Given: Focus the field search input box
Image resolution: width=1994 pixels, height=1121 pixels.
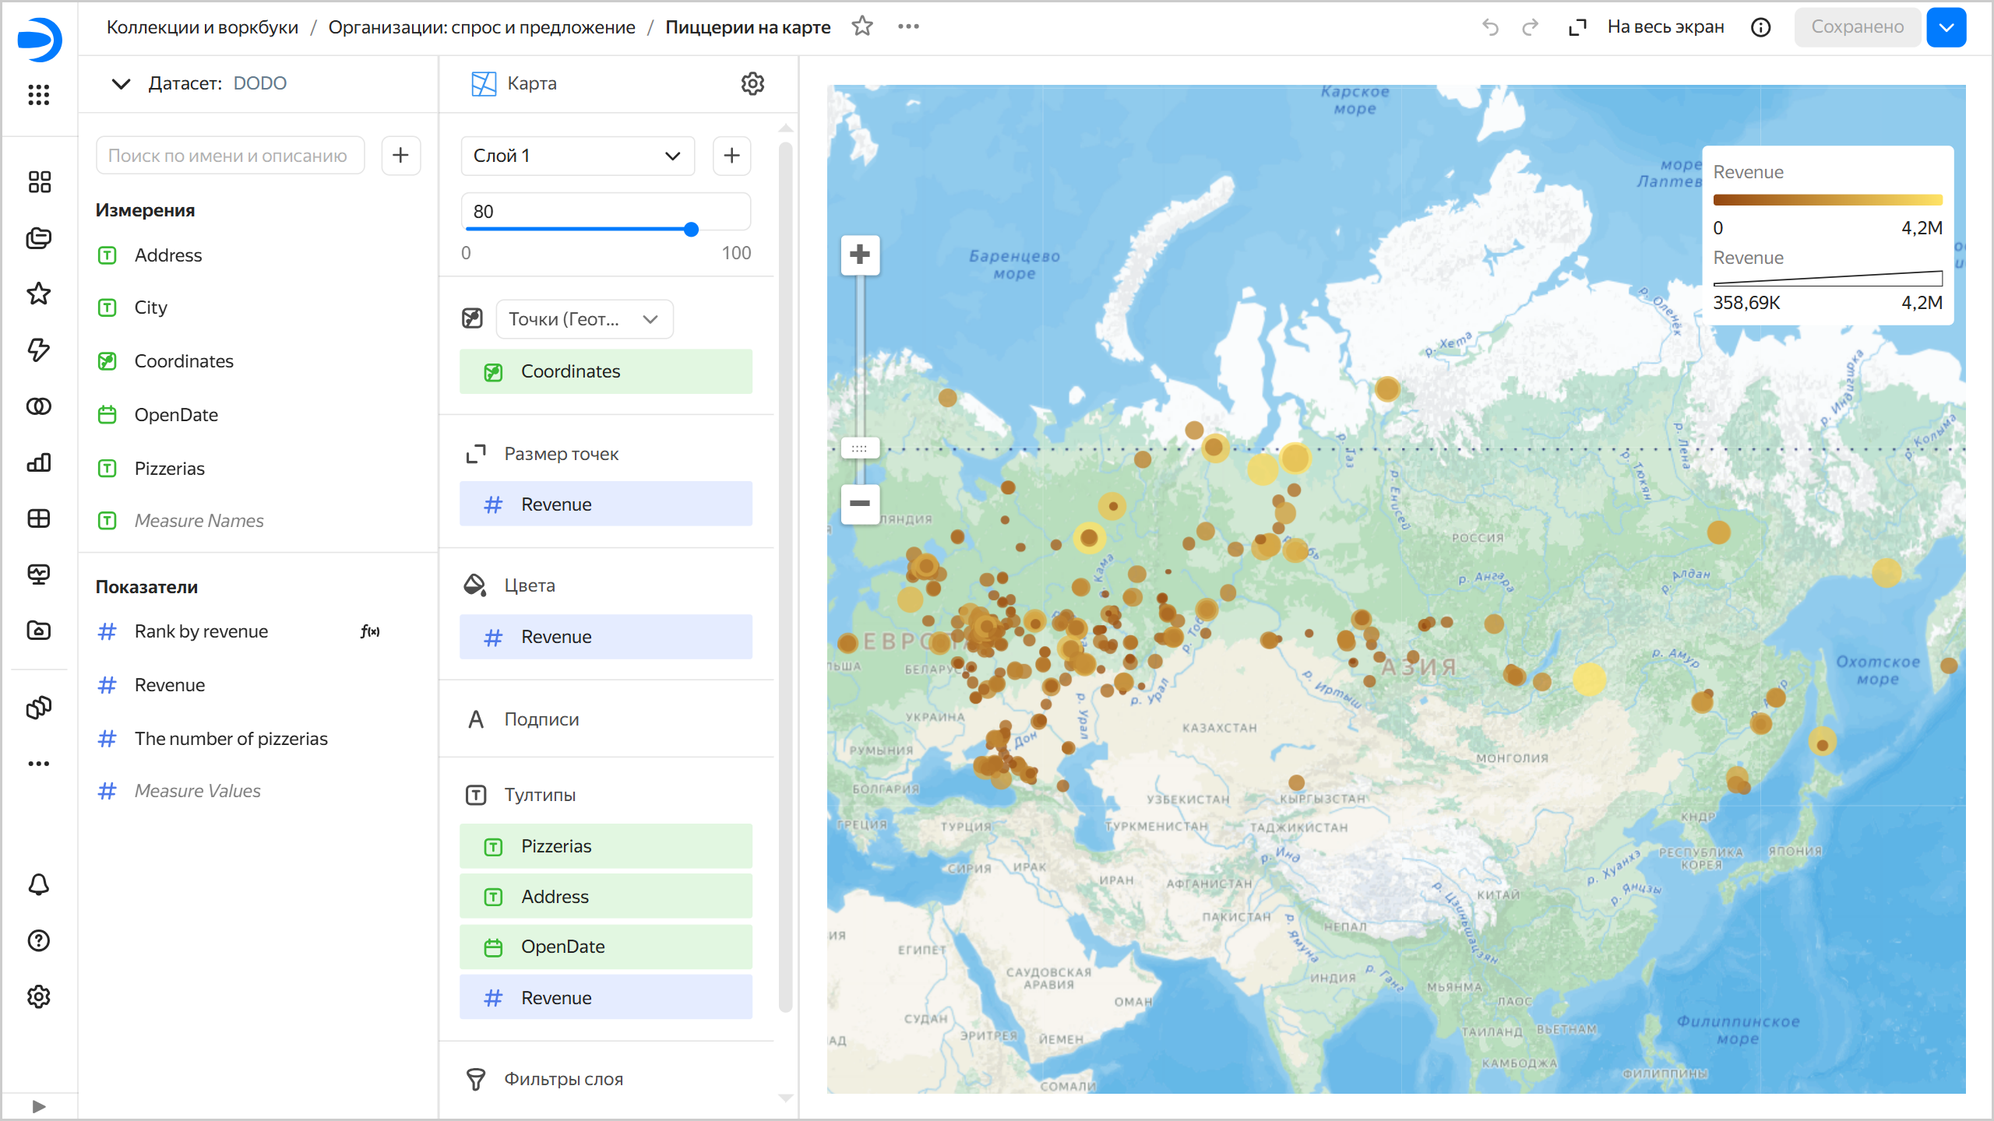Looking at the screenshot, I should (230, 155).
